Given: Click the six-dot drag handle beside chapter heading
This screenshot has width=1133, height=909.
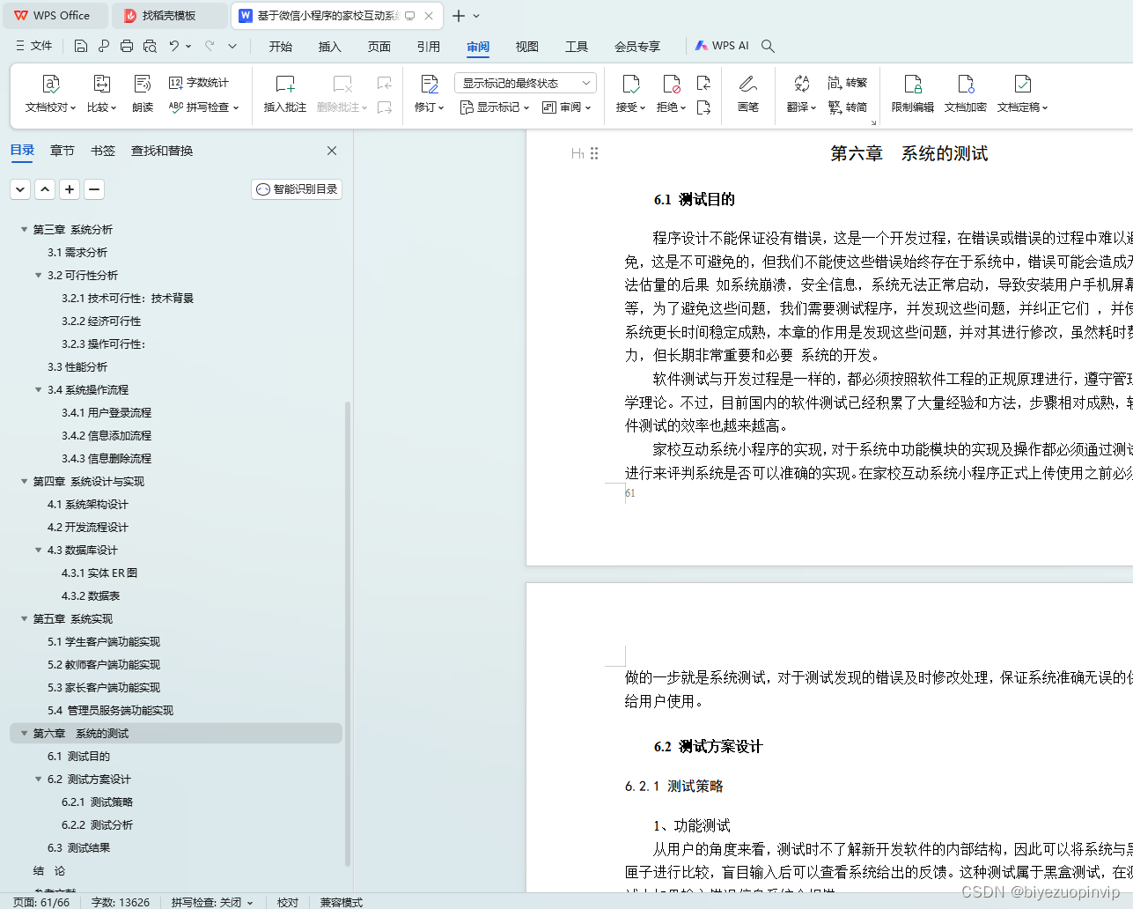Looking at the screenshot, I should tap(594, 153).
